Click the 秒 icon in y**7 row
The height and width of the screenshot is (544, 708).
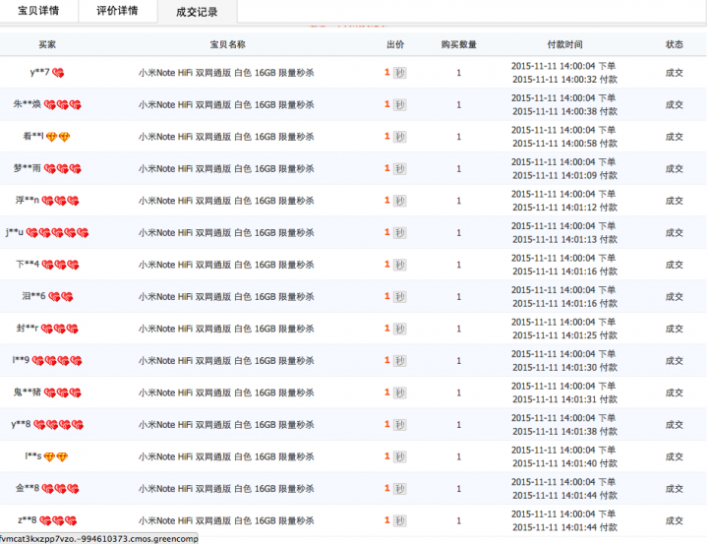tap(399, 73)
